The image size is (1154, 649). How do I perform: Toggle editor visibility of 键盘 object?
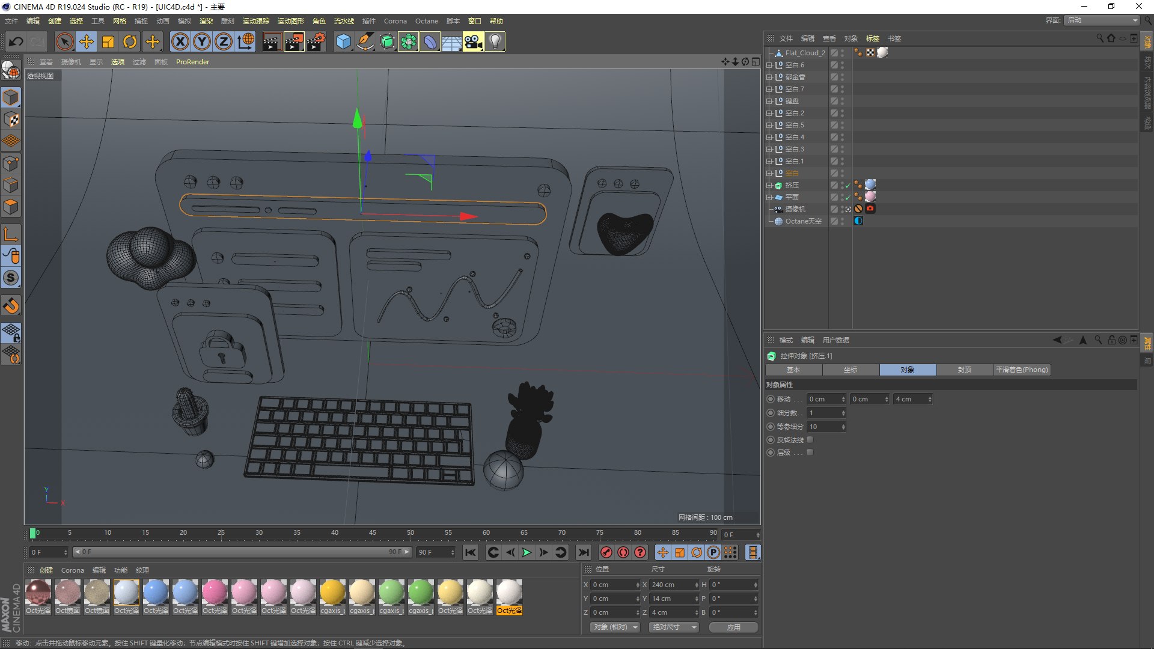tap(842, 99)
